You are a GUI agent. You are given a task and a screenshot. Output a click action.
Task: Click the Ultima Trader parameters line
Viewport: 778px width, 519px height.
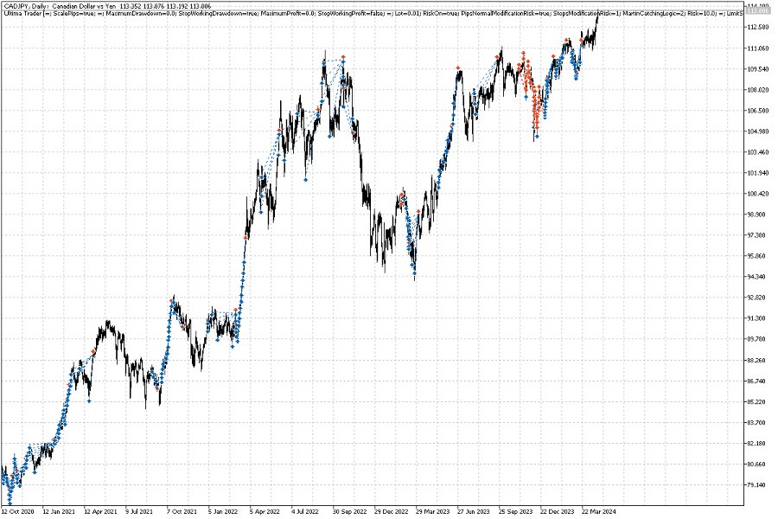(x=373, y=13)
